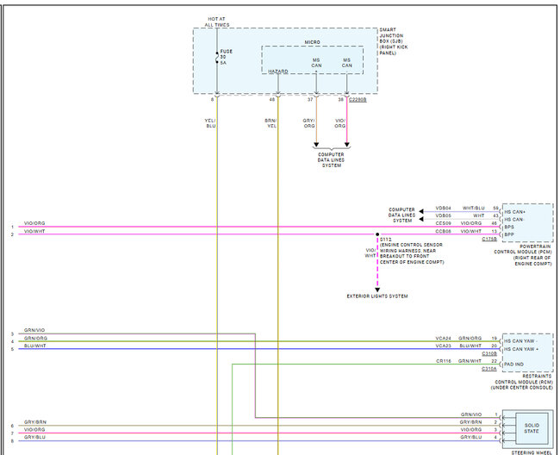Screen dimensions: 560x455
Task: Click the YEL/BLU wire color label
Action: point(210,123)
